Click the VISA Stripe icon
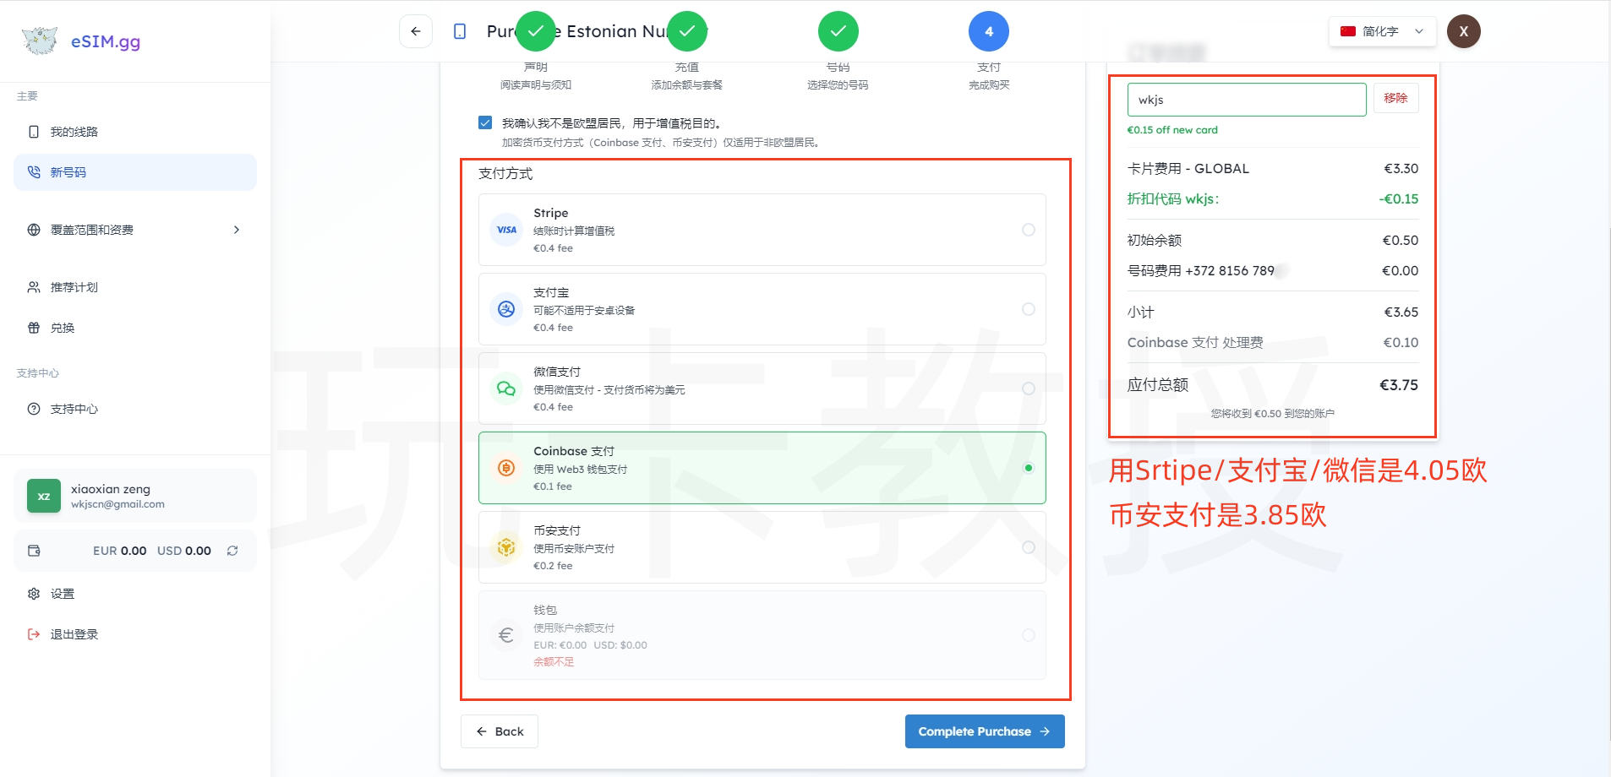The width and height of the screenshot is (1611, 777). pyautogui.click(x=506, y=230)
